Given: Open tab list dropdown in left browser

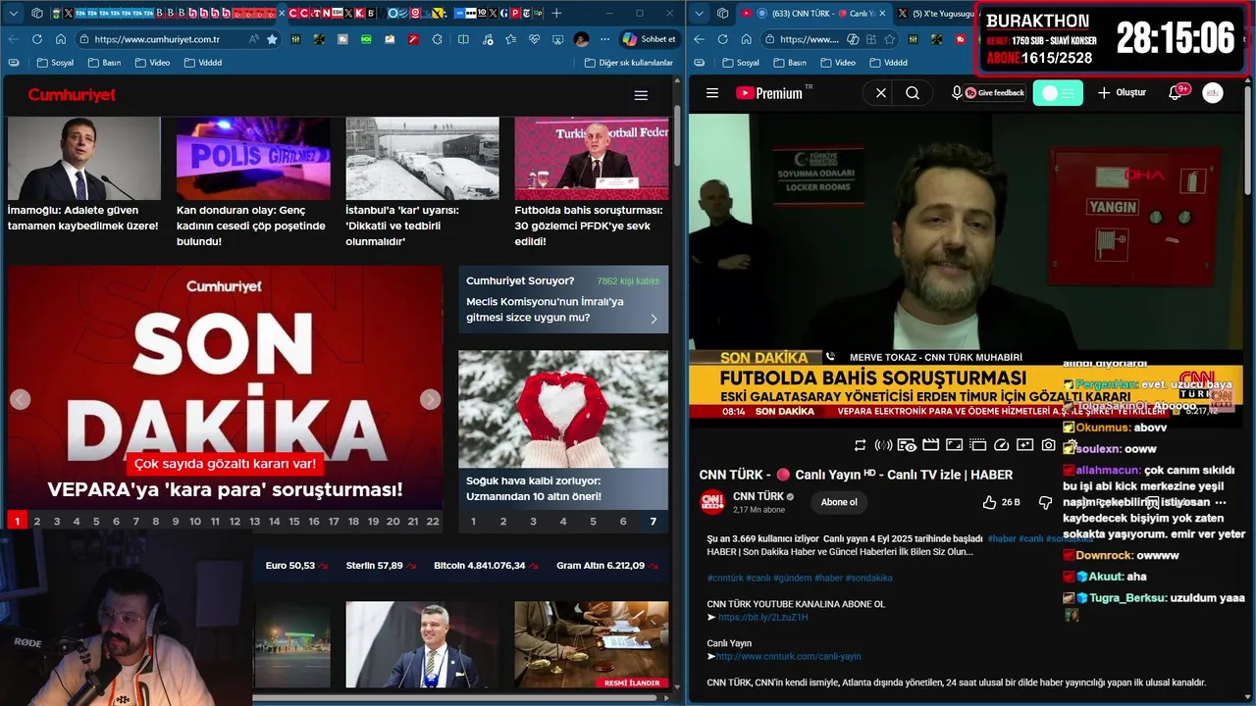Looking at the screenshot, I should coord(14,14).
